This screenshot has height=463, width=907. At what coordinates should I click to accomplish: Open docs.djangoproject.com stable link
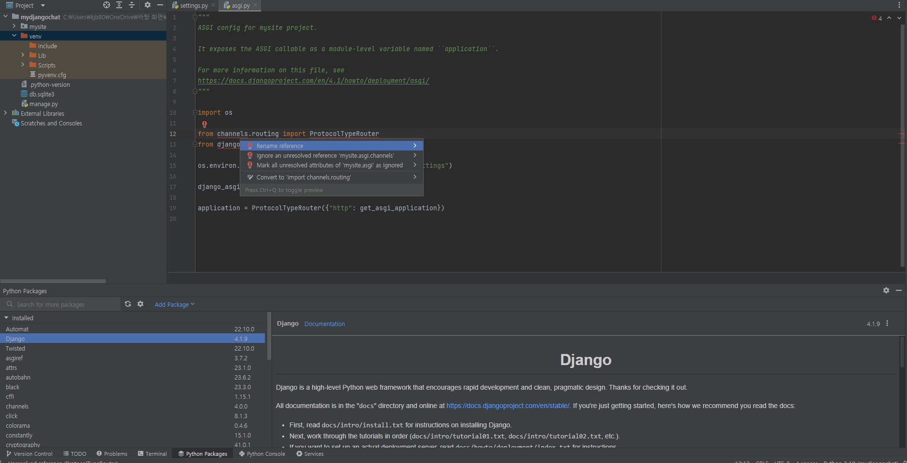(508, 406)
